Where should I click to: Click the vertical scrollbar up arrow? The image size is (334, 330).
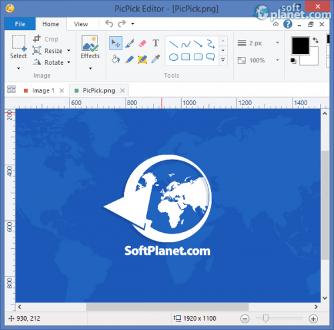coord(325,113)
